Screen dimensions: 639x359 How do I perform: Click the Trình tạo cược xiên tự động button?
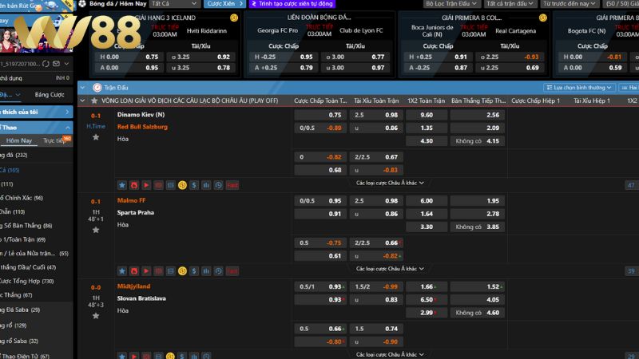click(x=292, y=4)
